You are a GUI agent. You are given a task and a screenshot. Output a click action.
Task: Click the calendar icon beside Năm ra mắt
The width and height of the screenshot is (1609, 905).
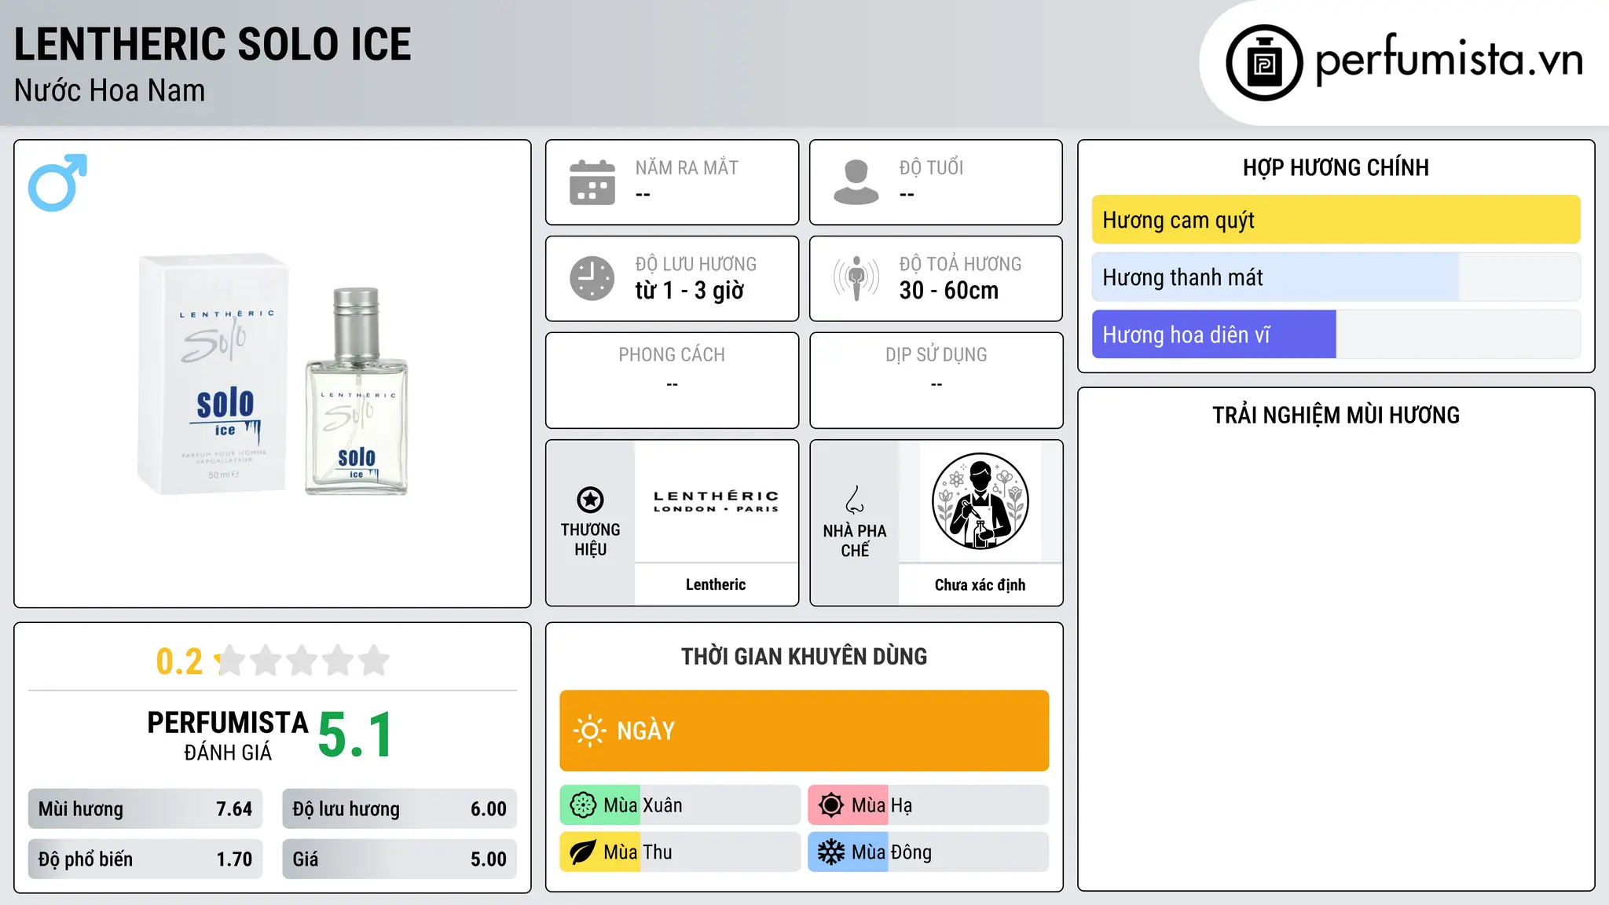coord(592,182)
